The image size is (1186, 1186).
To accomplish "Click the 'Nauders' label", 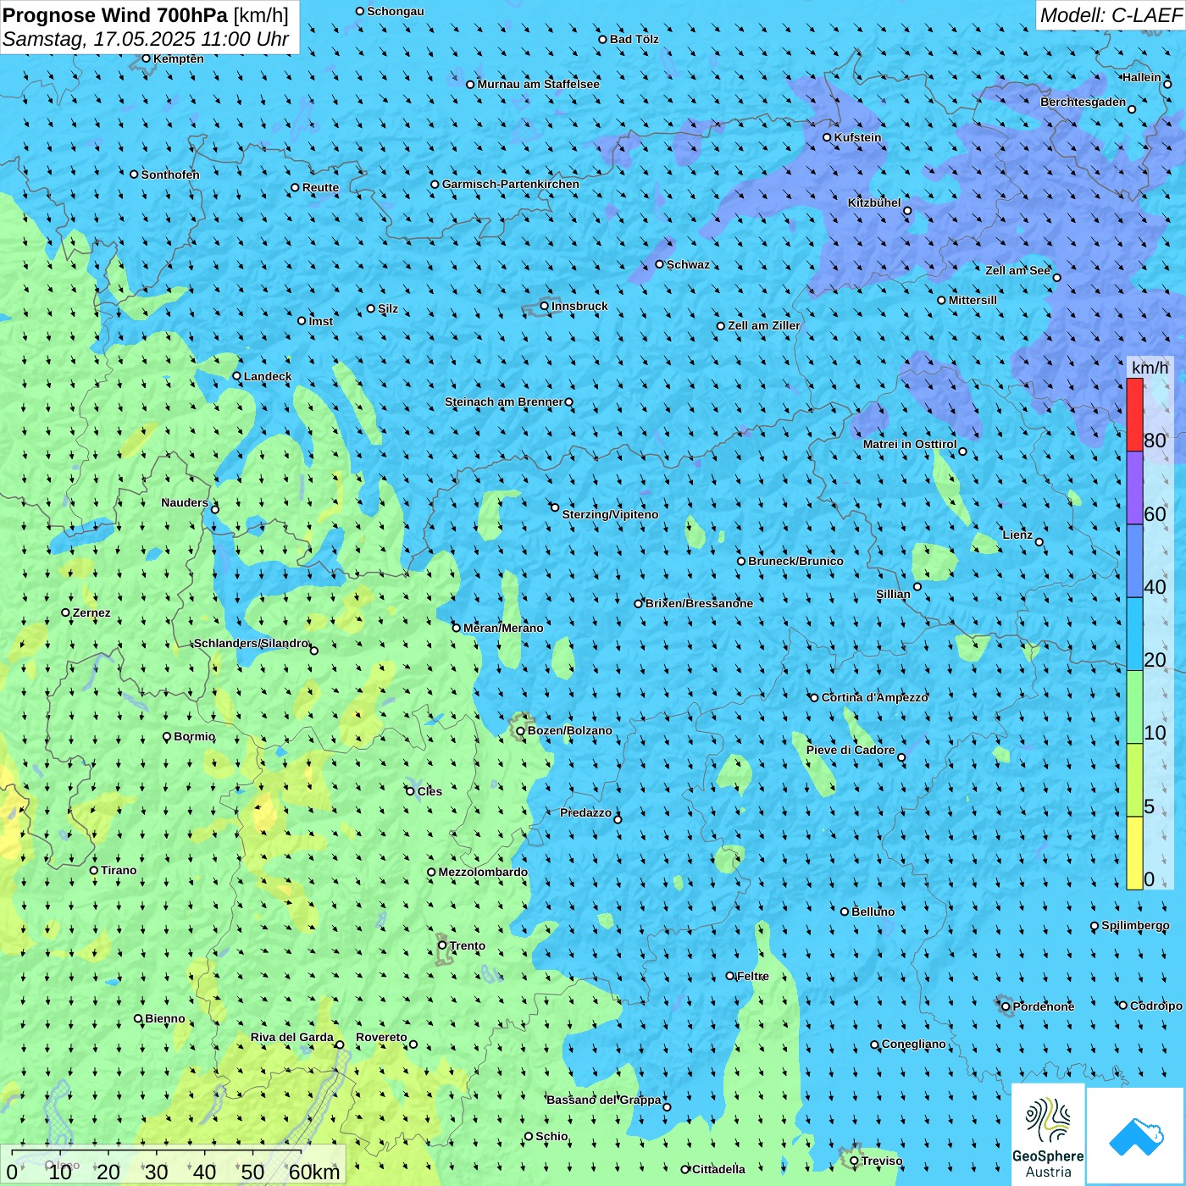I will pyautogui.click(x=185, y=502).
